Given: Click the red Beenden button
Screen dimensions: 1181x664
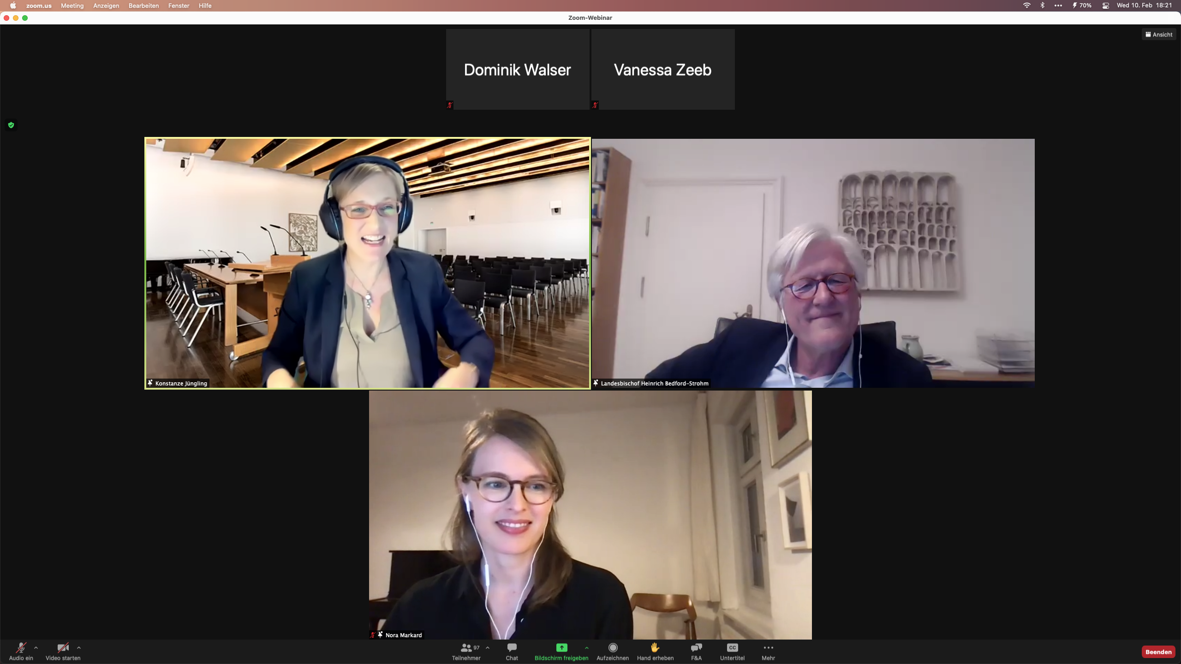Looking at the screenshot, I should (1158, 652).
